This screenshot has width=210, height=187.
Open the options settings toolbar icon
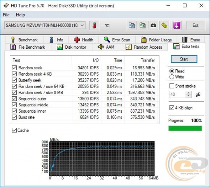(164, 25)
